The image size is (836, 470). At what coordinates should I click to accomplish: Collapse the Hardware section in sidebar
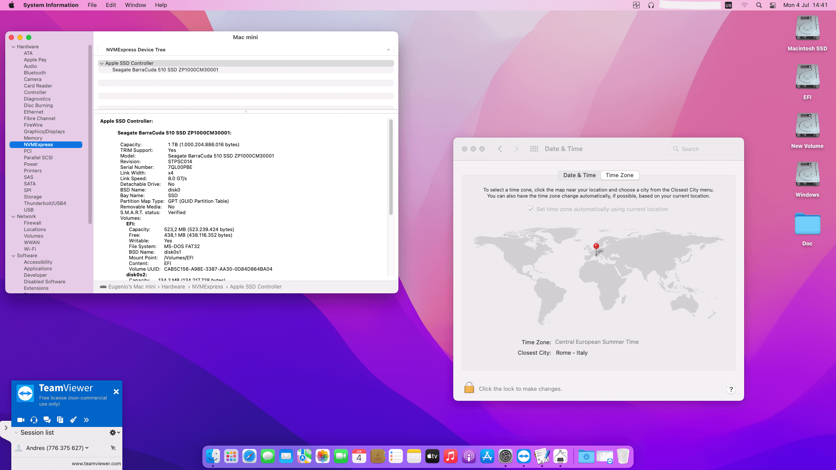click(x=13, y=47)
